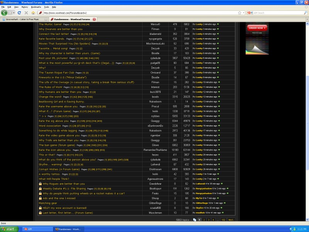Click the reload page icon
Screen dimensions: 309x232
click(19, 13)
